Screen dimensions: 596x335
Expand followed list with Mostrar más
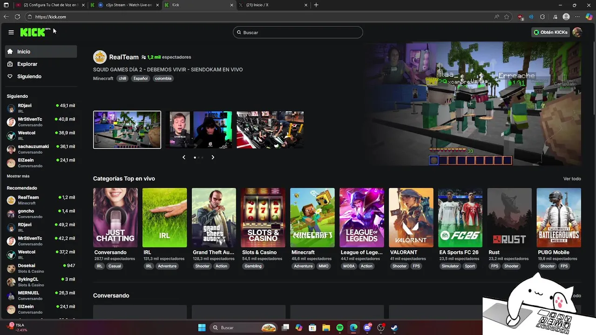[18, 176]
